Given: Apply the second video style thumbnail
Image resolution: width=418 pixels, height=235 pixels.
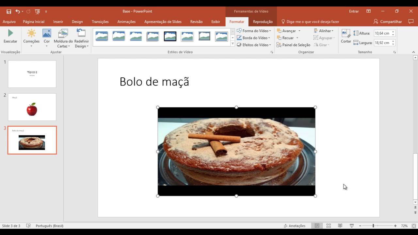Looking at the screenshot, I should (119, 36).
